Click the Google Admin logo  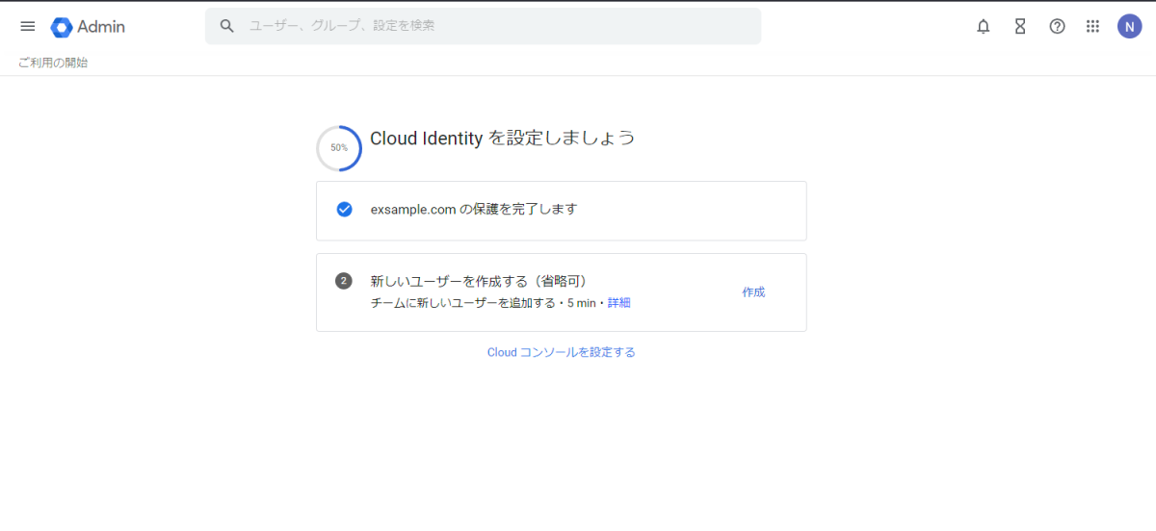click(x=88, y=27)
